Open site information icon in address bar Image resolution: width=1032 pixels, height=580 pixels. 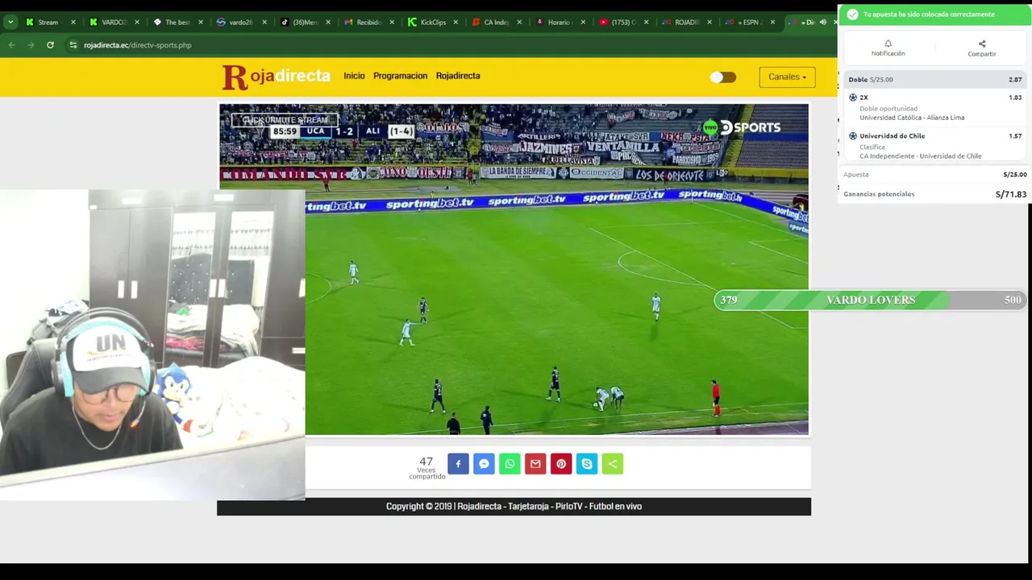pyautogui.click(x=73, y=45)
